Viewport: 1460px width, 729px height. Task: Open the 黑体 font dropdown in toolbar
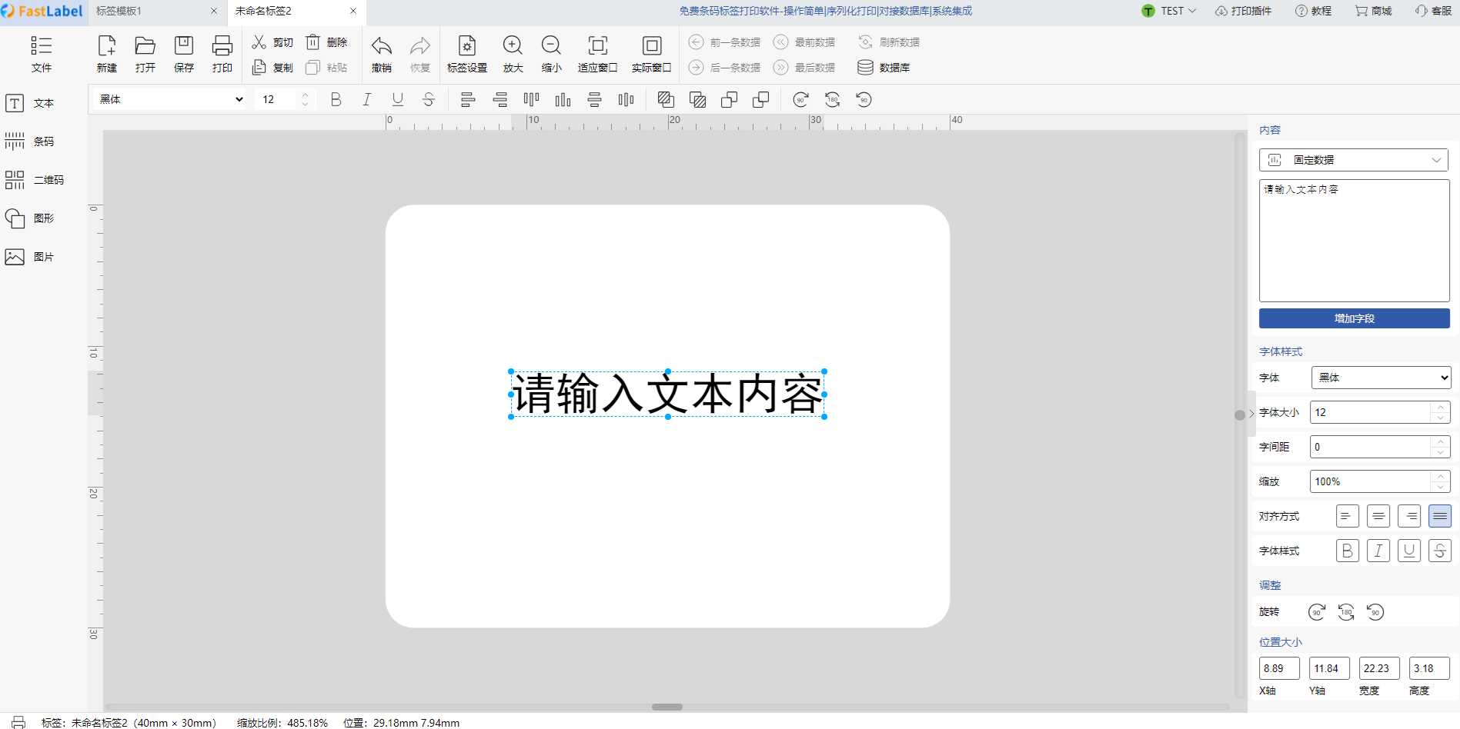point(169,99)
